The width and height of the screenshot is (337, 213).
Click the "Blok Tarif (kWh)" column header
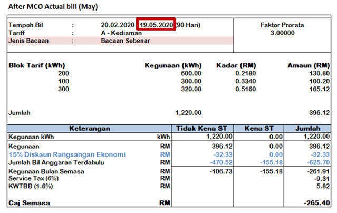point(37,65)
